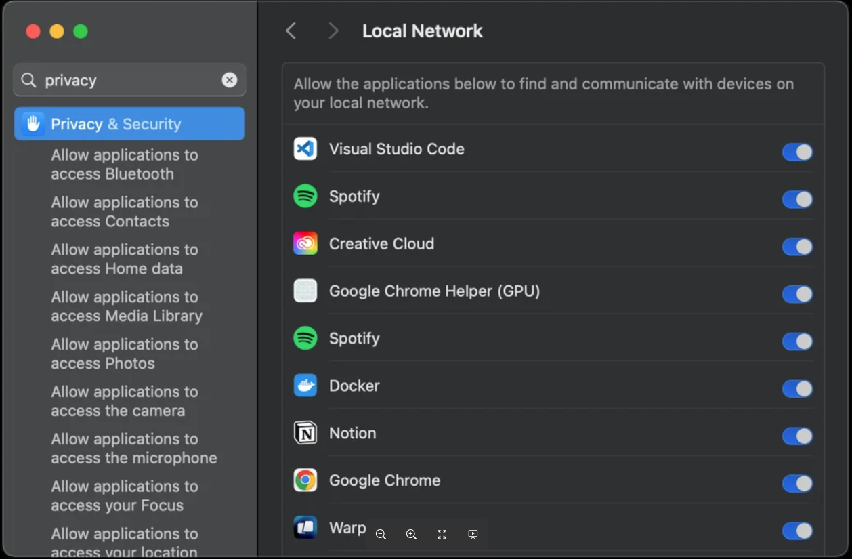Click the Docker whale icon

[x=305, y=386]
